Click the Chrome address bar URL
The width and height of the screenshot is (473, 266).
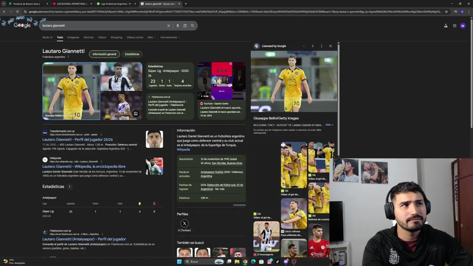click(235, 11)
